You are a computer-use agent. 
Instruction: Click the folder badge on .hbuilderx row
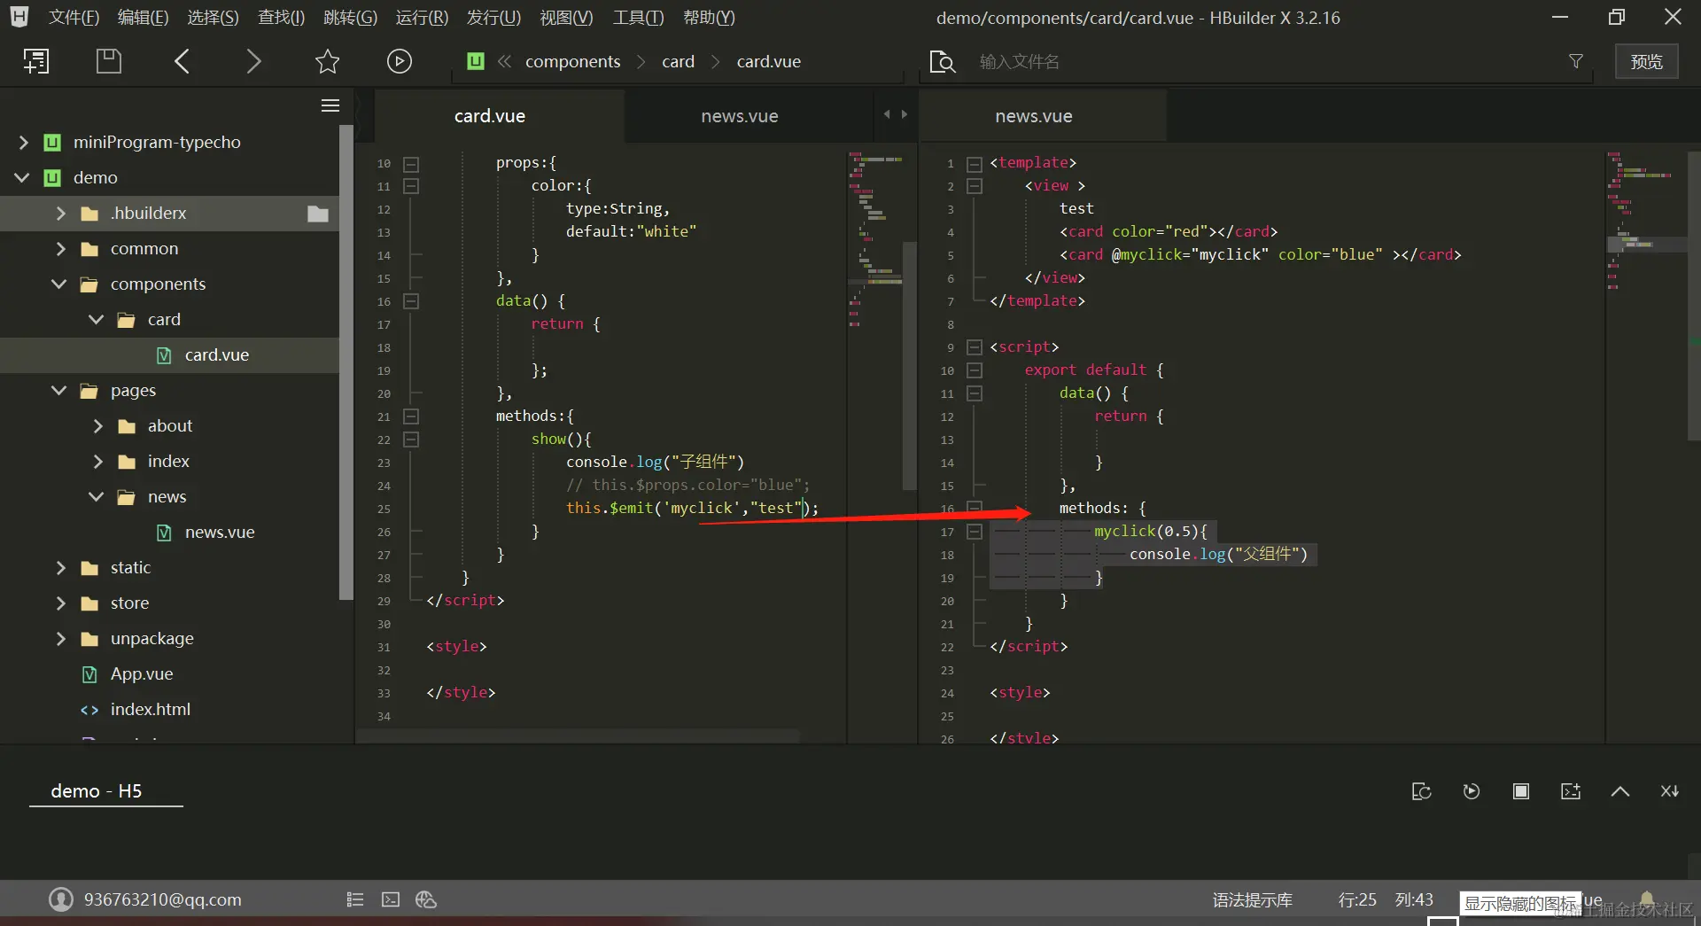coord(318,214)
